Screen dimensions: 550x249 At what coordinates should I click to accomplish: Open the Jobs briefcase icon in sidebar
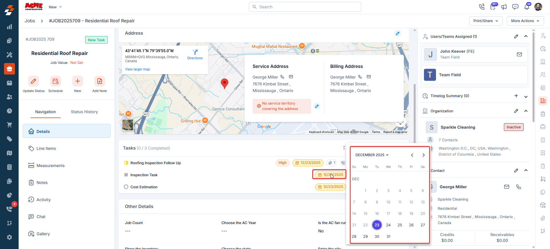point(9,69)
